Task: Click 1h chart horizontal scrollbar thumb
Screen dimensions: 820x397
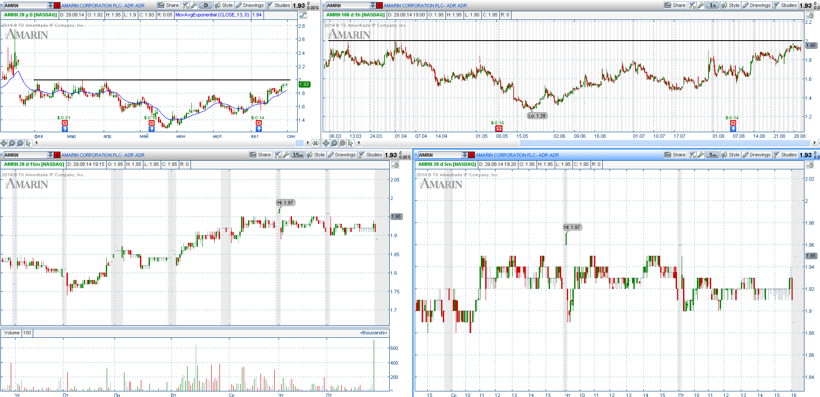Action: (664, 143)
